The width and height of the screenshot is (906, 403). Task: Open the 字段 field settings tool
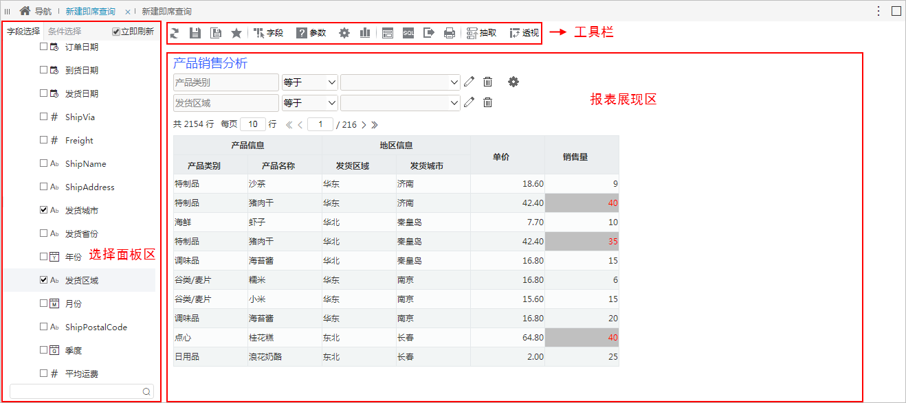coord(268,32)
